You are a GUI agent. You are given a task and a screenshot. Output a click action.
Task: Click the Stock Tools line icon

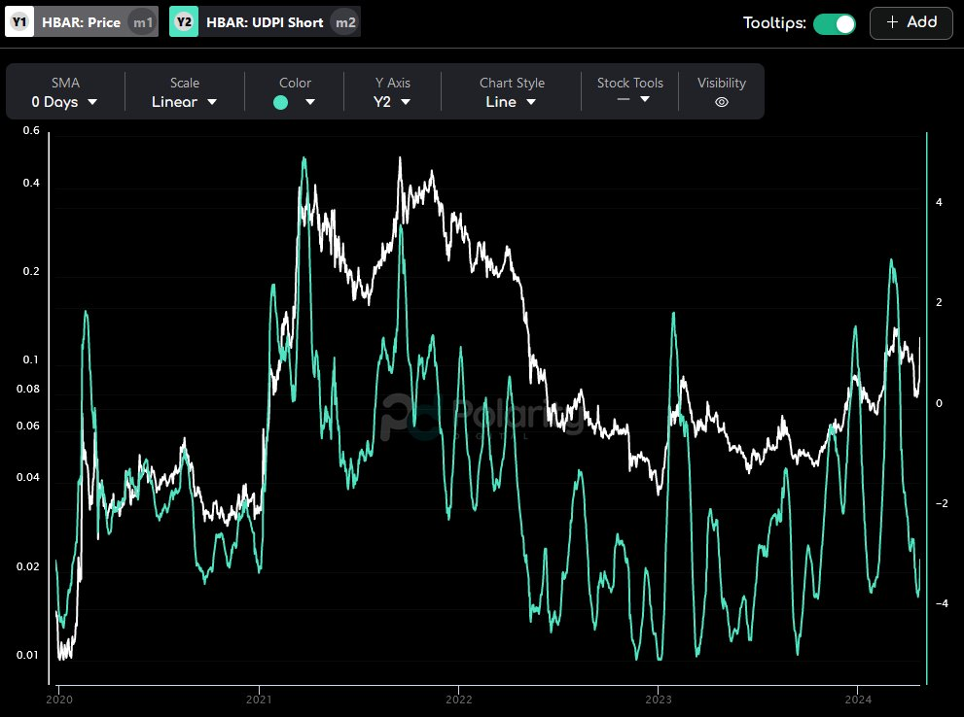coord(623,100)
